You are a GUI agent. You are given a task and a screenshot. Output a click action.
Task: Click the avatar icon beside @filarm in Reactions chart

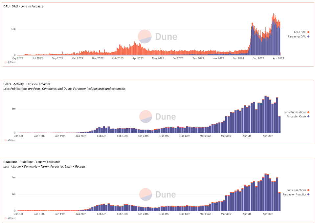point(6,218)
